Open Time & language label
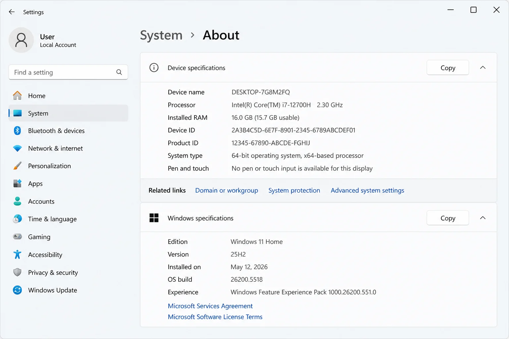 pyautogui.click(x=52, y=219)
